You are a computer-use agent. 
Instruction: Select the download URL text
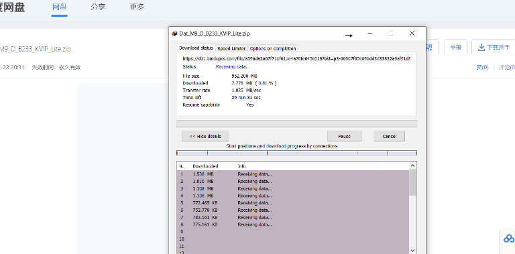296,59
